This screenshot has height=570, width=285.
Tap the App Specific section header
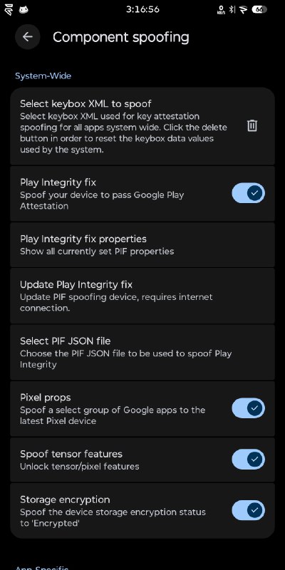(41, 567)
